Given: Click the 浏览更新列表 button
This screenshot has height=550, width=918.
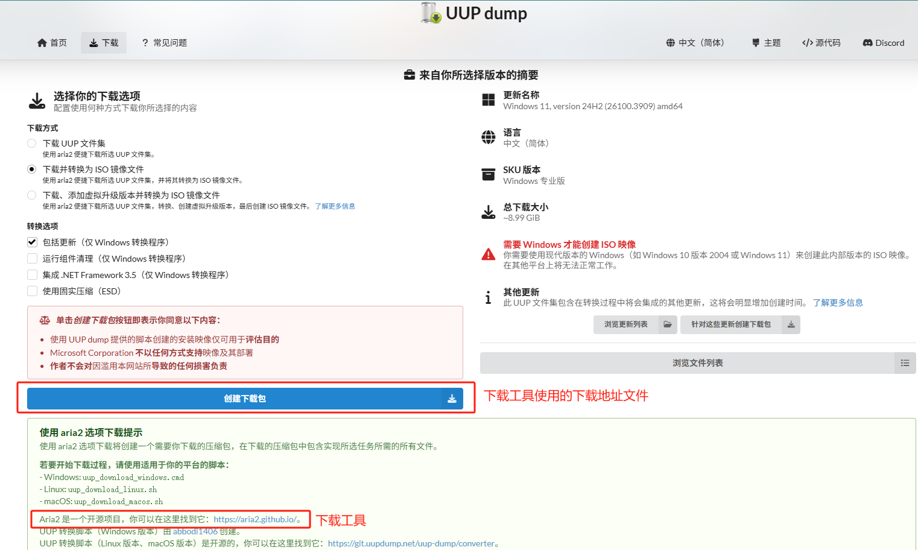Looking at the screenshot, I should tap(635, 324).
